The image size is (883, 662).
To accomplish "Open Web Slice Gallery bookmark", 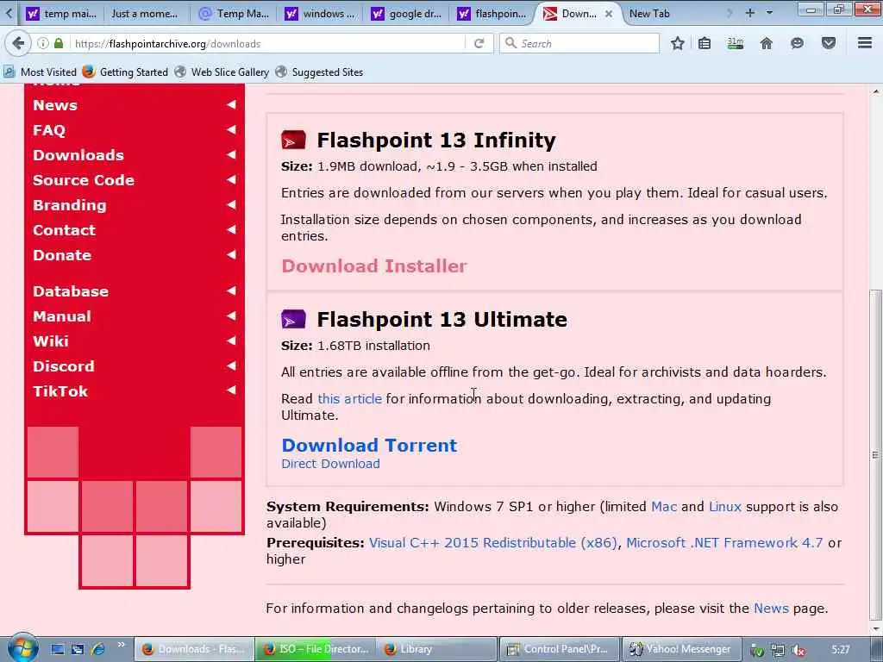I will [222, 72].
